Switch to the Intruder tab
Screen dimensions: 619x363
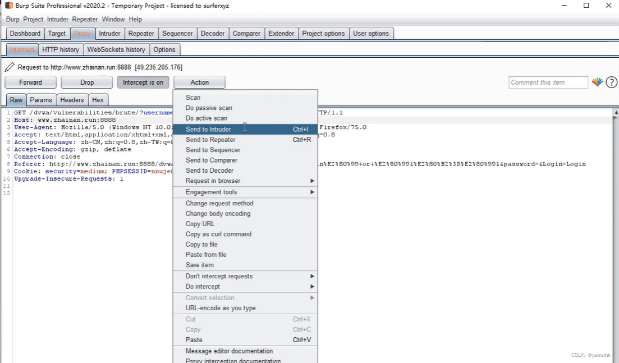click(109, 34)
